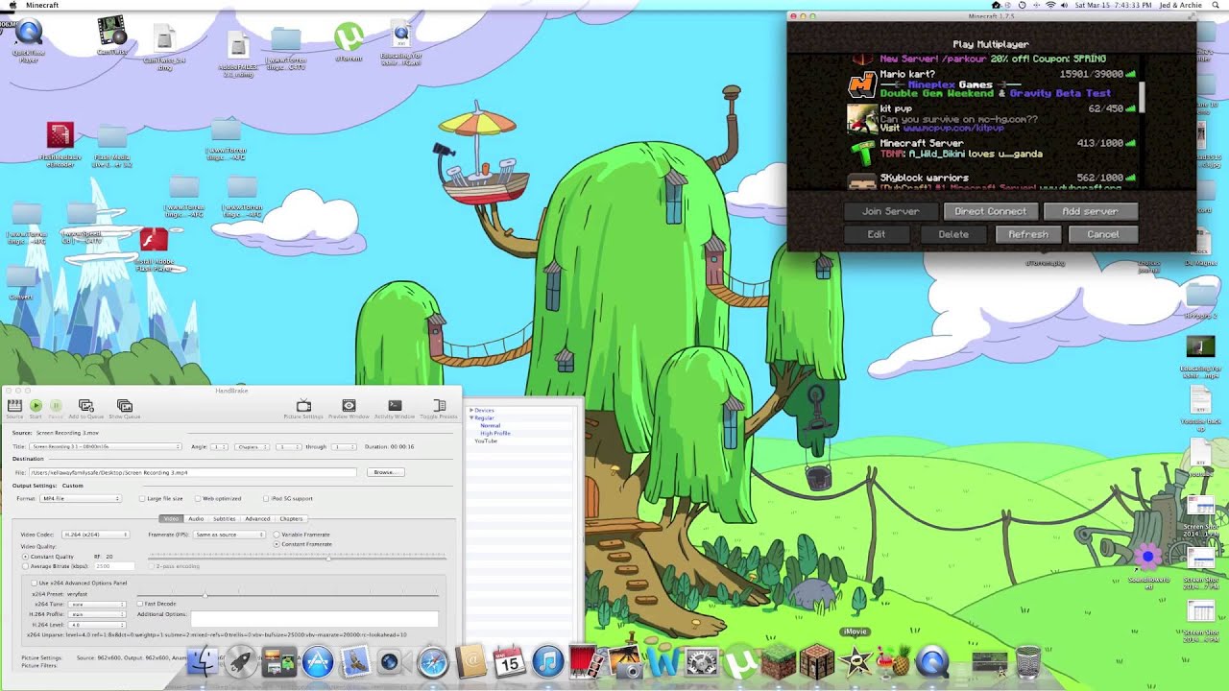
Task: Open Calendar icon showing 15 in Dock
Action: point(508,661)
